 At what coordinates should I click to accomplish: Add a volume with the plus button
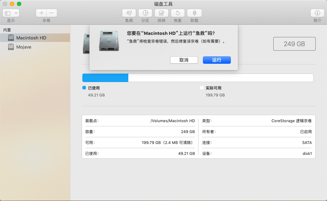41,13
